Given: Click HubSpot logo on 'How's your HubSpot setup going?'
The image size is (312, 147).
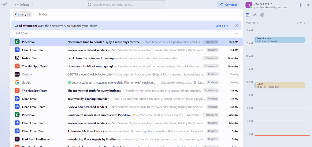Looking at the screenshot, I should click(x=17, y=66).
